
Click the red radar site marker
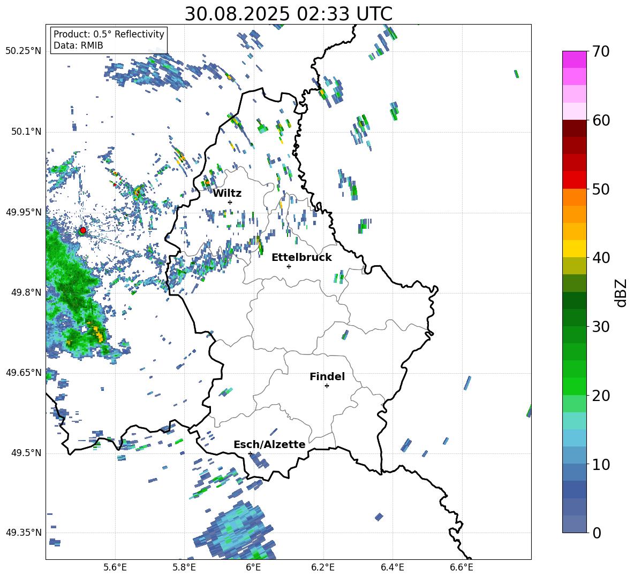tap(83, 230)
